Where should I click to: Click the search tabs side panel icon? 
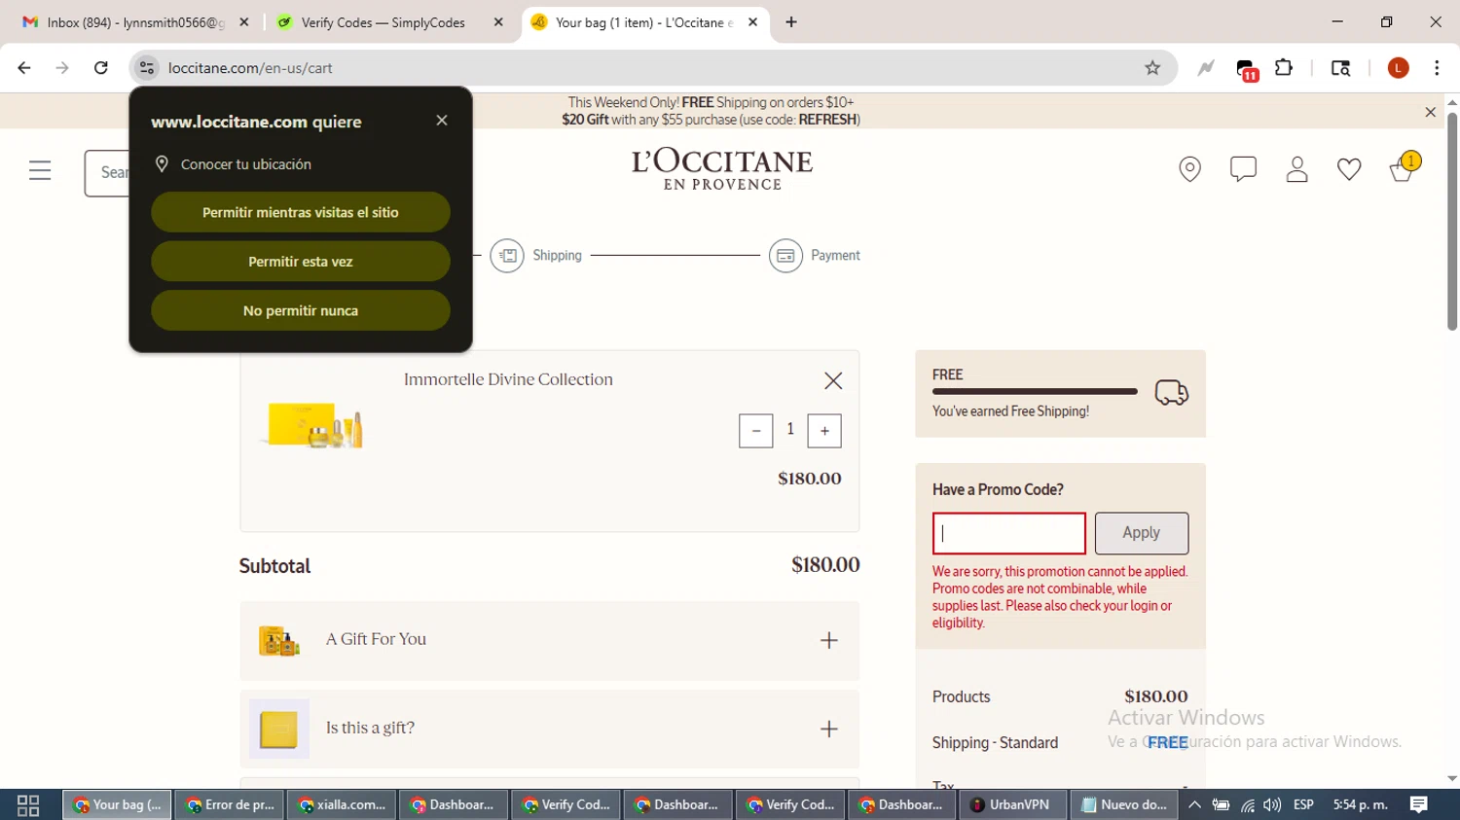(1340, 68)
